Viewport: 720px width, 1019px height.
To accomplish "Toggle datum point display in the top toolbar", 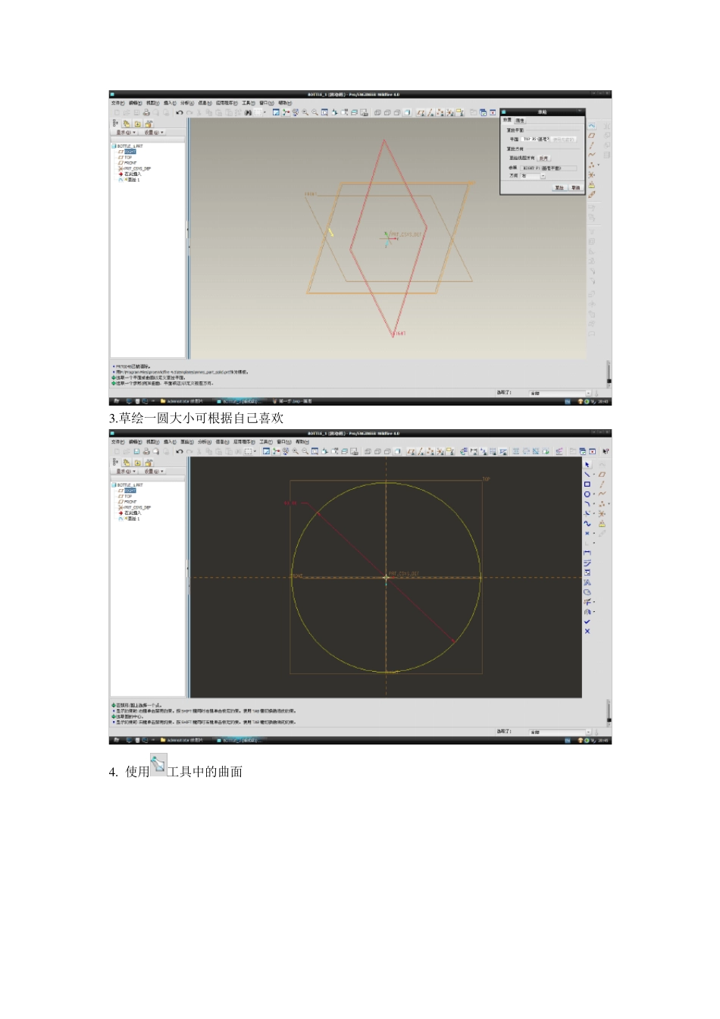I will [x=440, y=112].
